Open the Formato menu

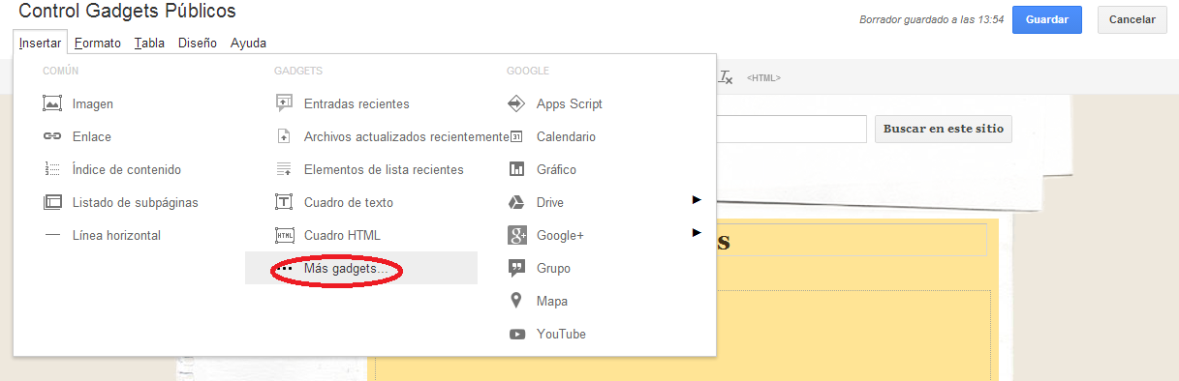(x=98, y=43)
